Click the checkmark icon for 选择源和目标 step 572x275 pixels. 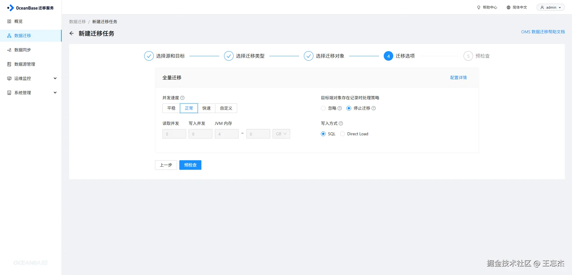pos(149,56)
